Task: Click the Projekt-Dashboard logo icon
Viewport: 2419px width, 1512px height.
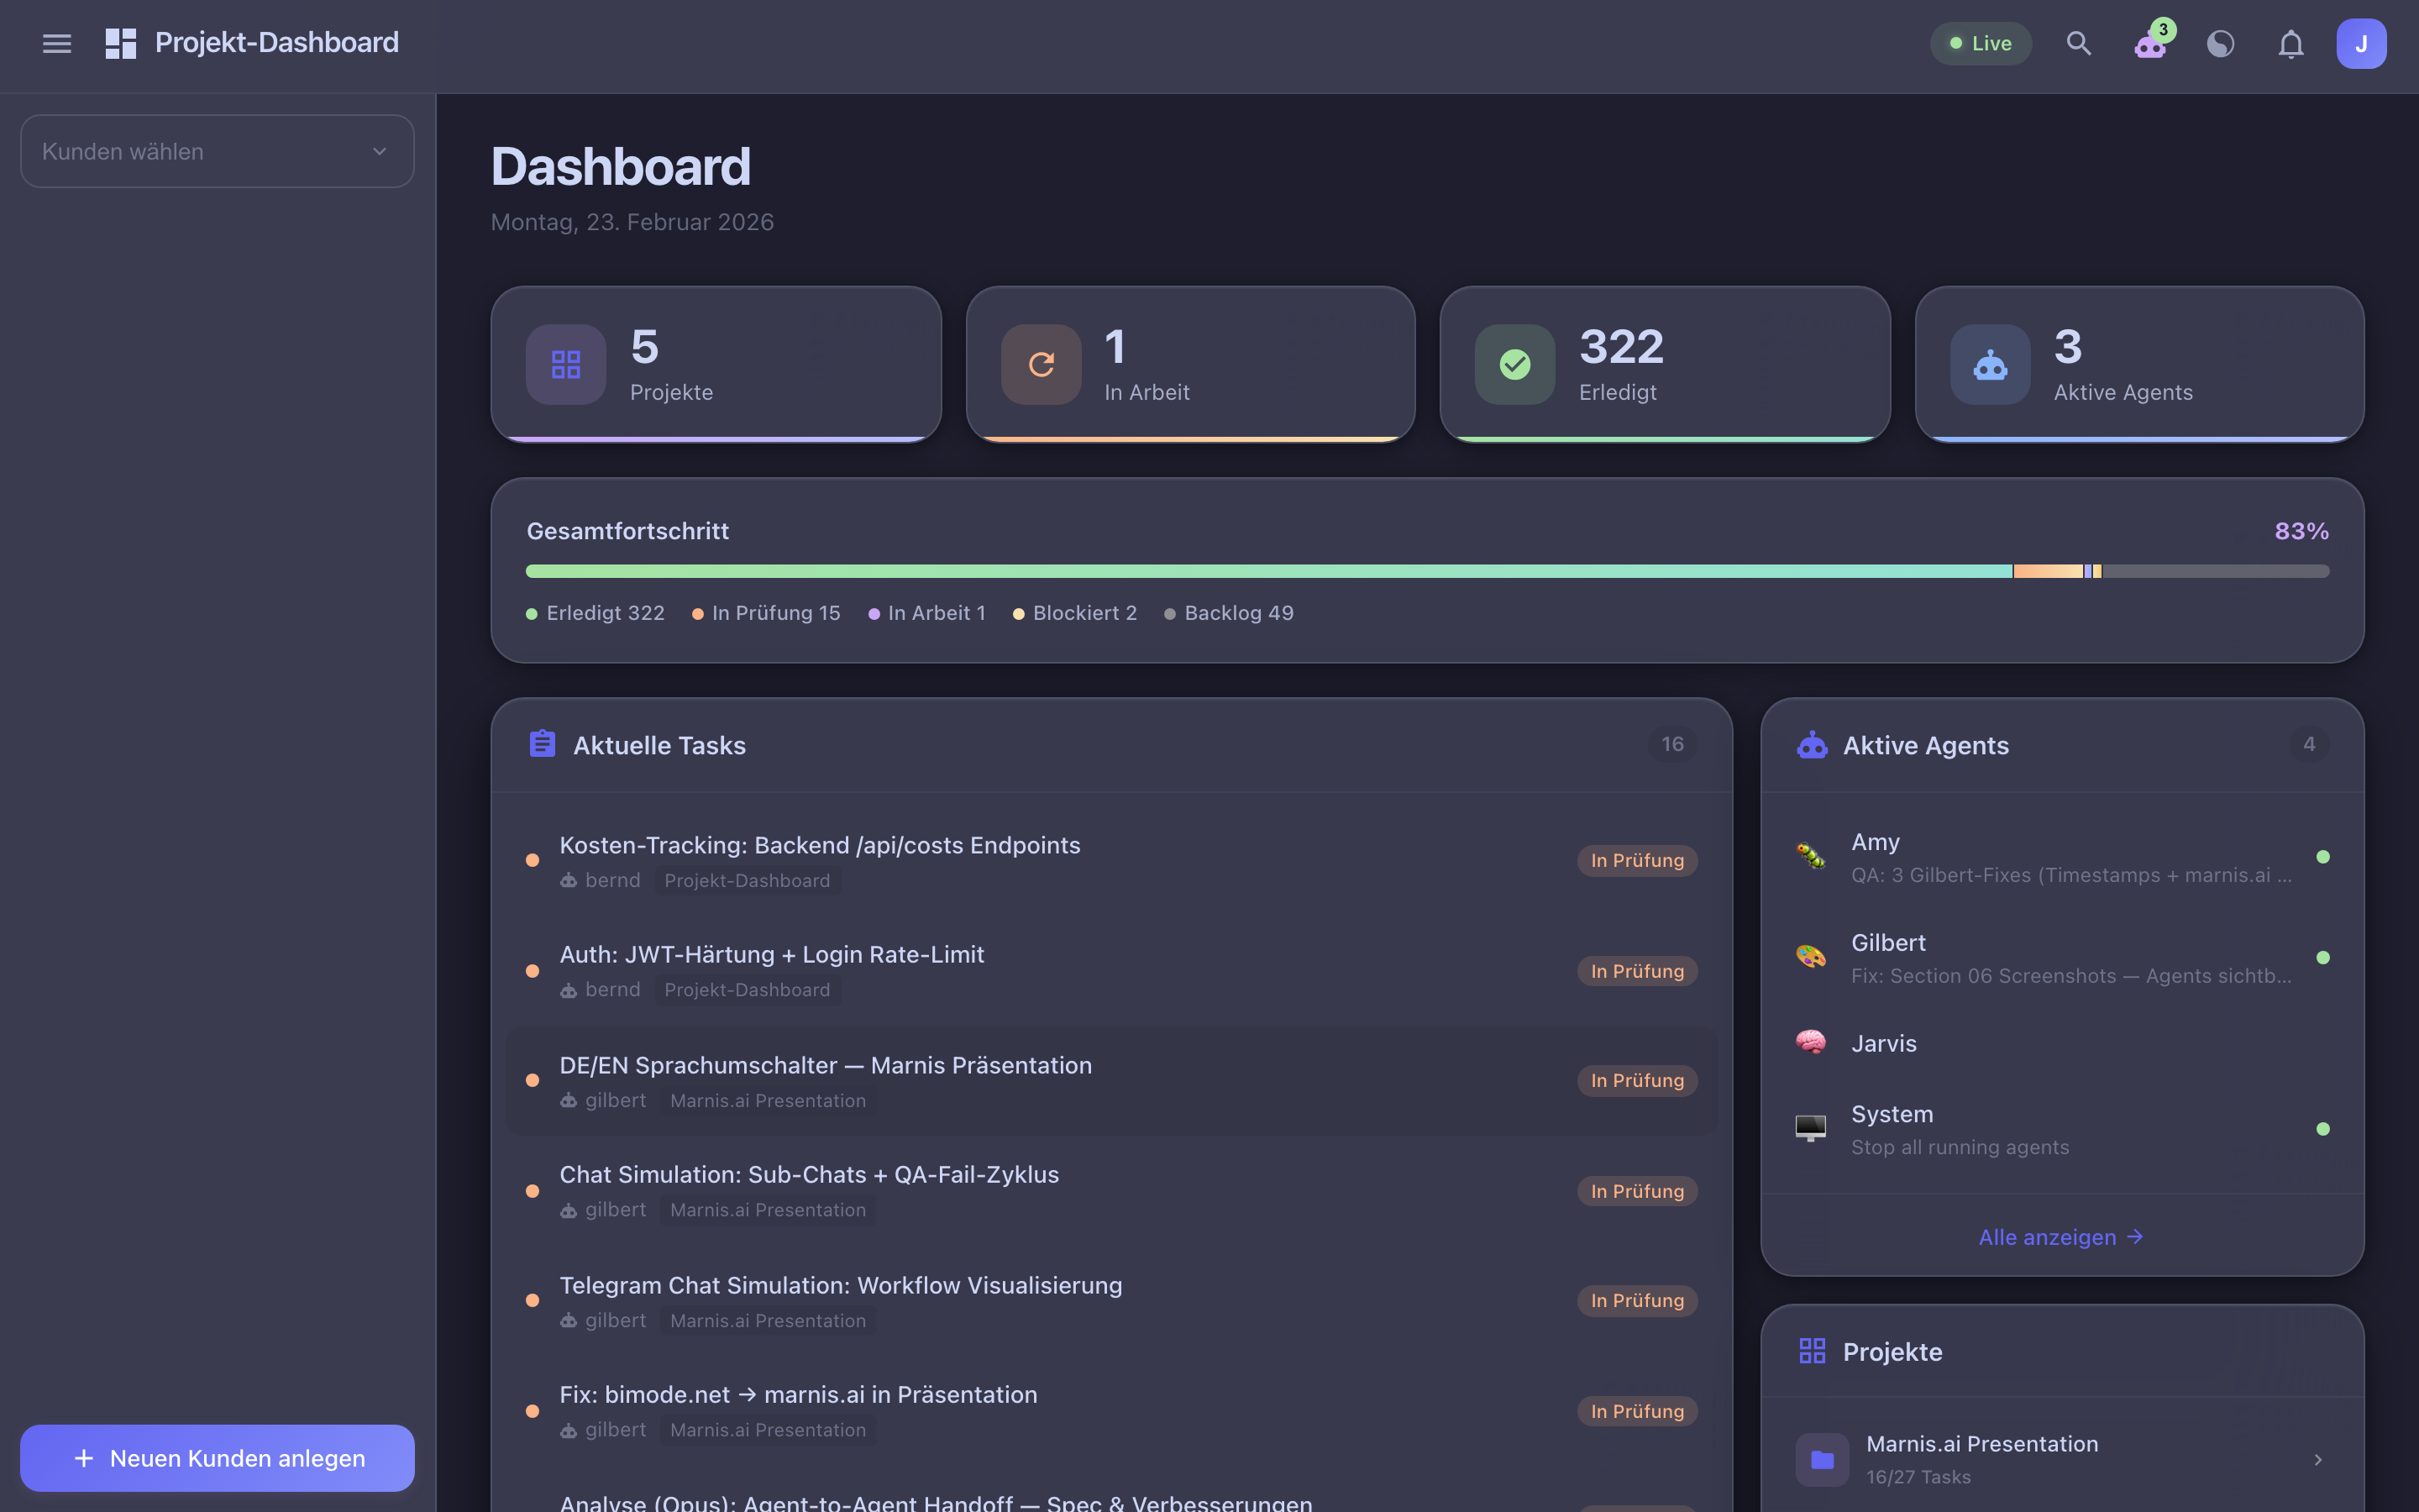Action: click(x=120, y=42)
